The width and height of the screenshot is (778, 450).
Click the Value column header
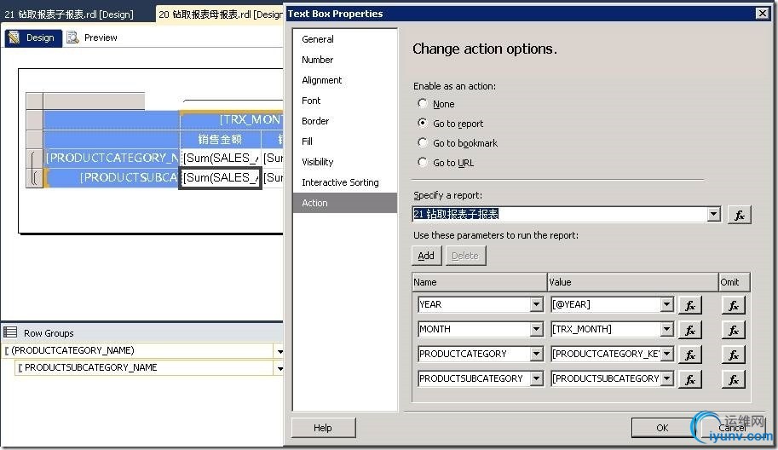633,282
